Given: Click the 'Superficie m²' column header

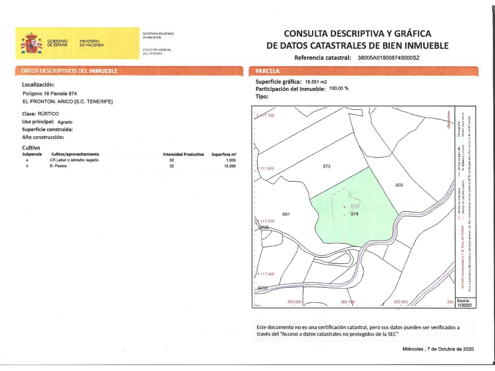Looking at the screenshot, I should click(x=224, y=154).
